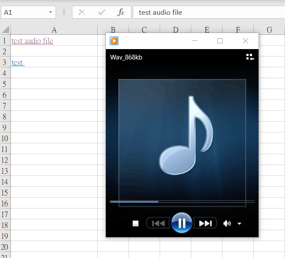Screen dimensions: 285x258
Task: Select cell A7
Action: 54,105
